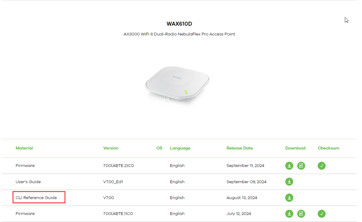View checksum for Firmware 7.00(ABTE.2)C0

pos(322,166)
